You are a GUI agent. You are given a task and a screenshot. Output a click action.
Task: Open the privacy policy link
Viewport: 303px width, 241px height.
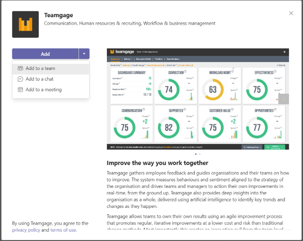pos(25,230)
